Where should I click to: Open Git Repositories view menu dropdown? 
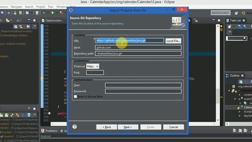click(35, 115)
